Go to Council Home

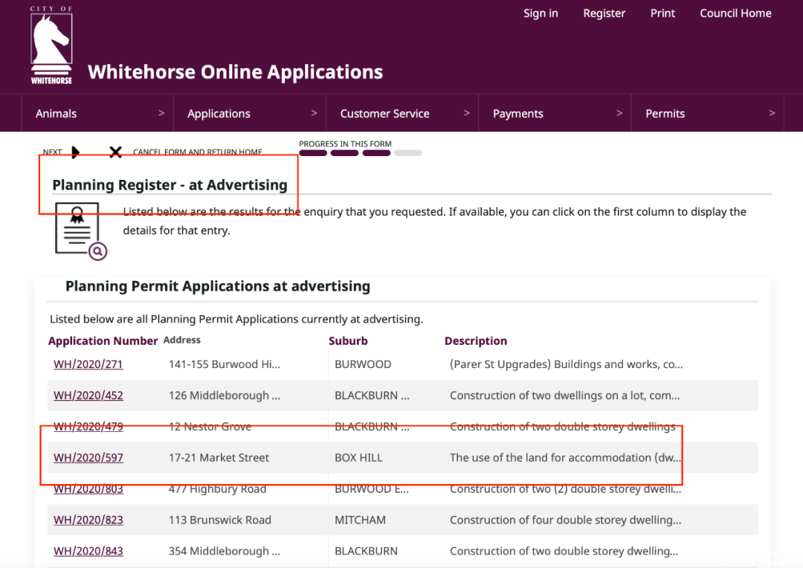(735, 13)
